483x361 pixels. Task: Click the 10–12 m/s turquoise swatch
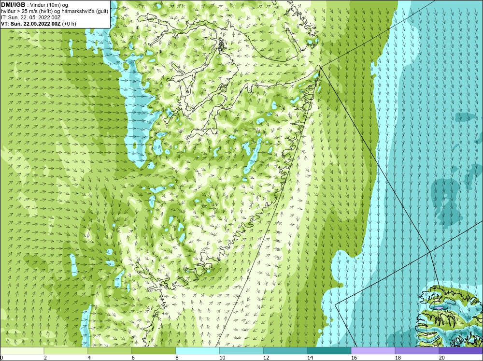pyautogui.click(x=241, y=350)
